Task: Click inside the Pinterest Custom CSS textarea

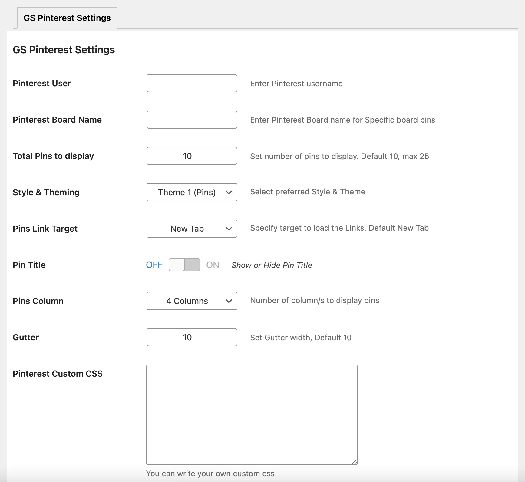Action: click(x=252, y=414)
